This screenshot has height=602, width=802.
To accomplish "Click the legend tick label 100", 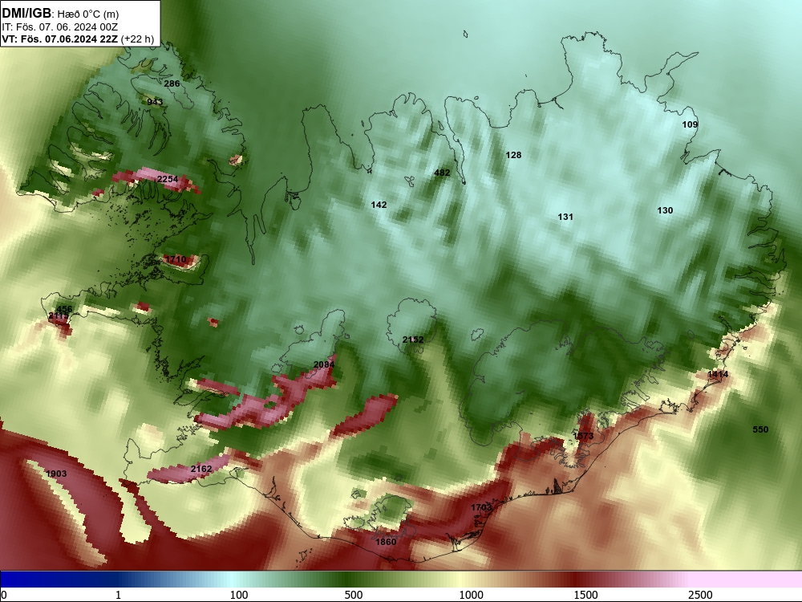I will tap(239, 595).
